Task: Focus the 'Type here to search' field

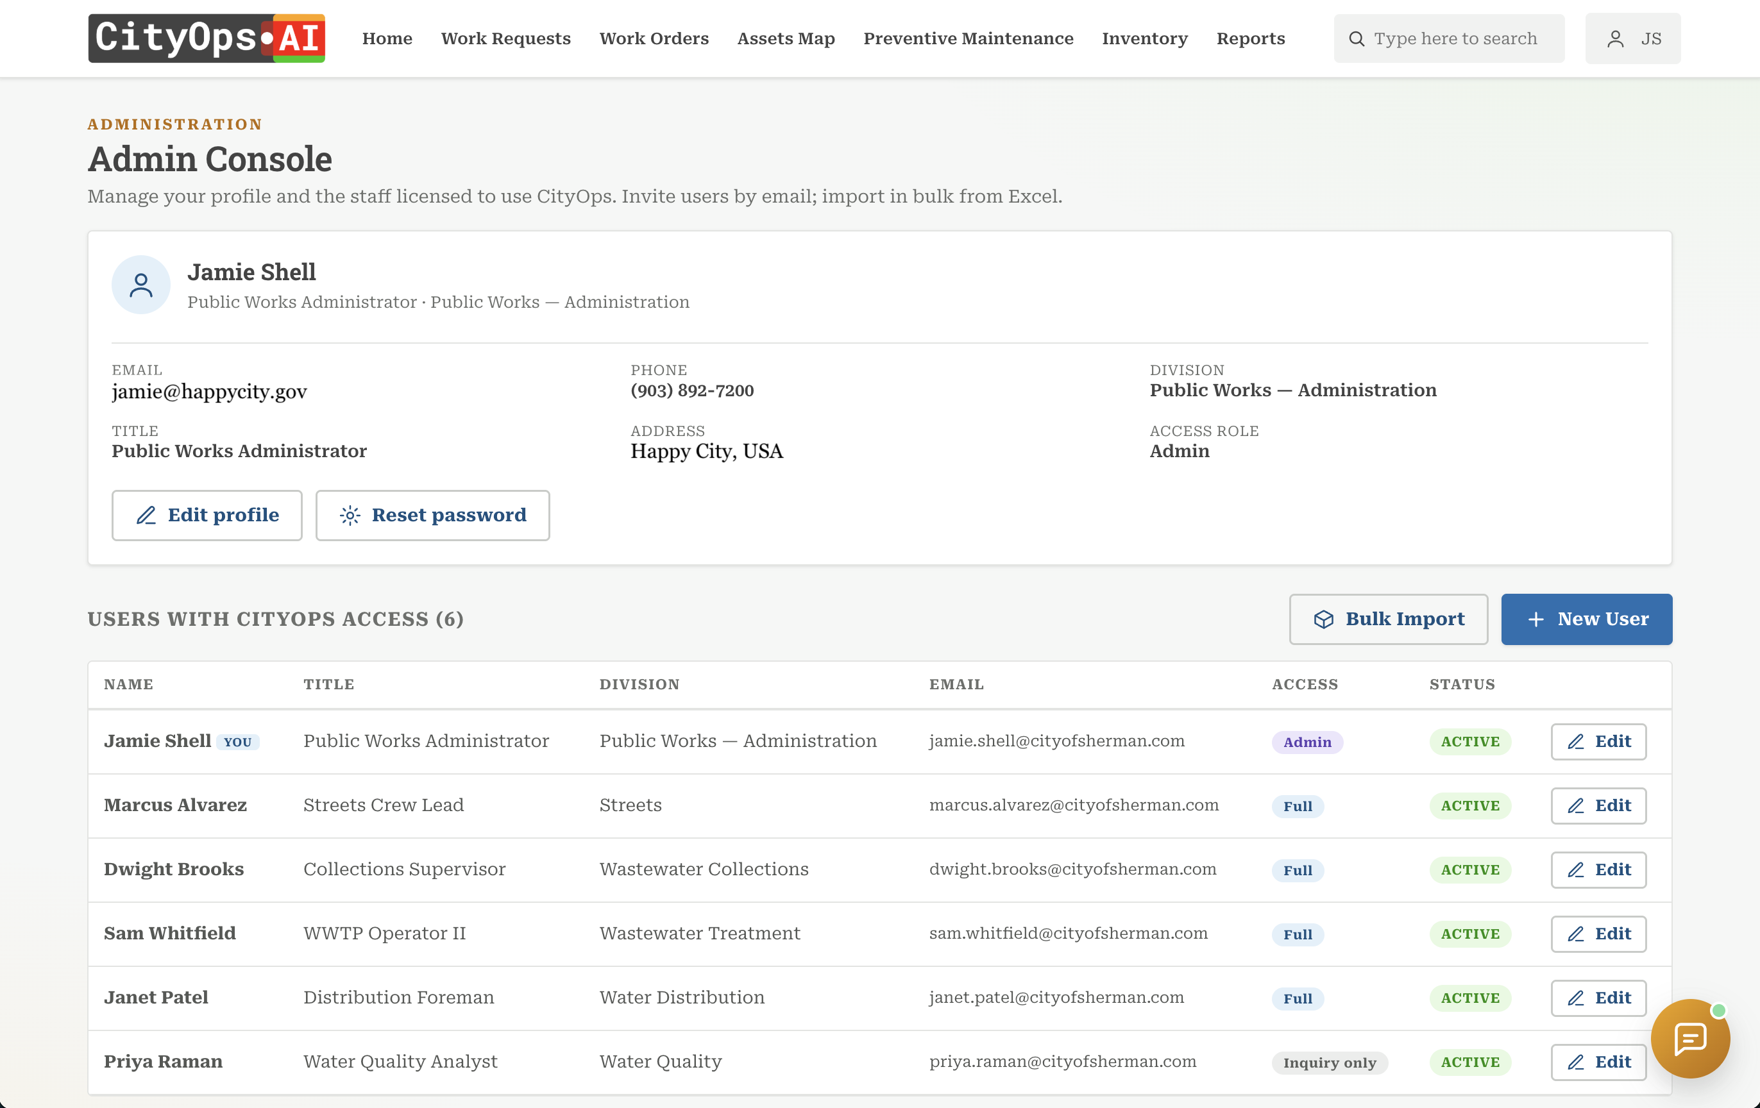Action: [1449, 38]
